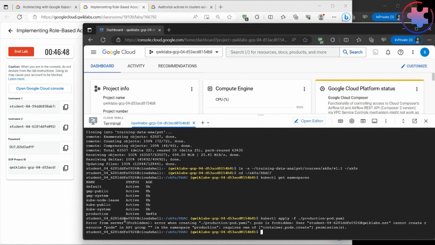Close the Implementing Role-Based Access browser tab
This screenshot has height=245, width=435.
tap(143, 7)
